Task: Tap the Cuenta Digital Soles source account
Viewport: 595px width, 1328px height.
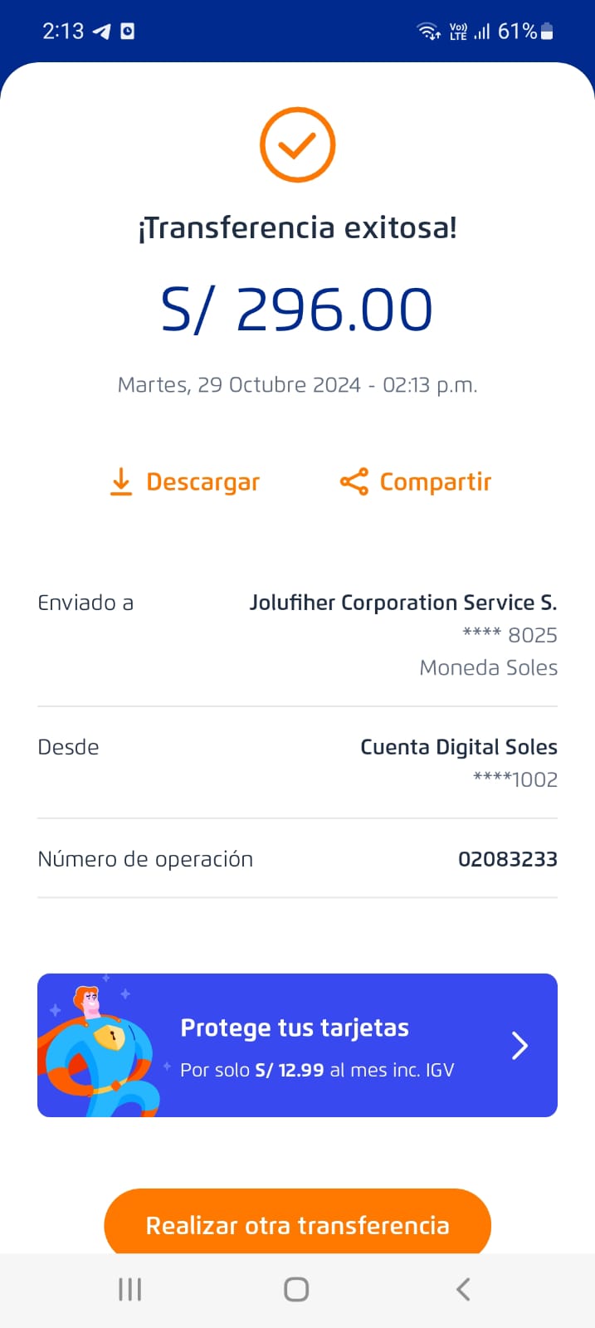Action: point(458,747)
